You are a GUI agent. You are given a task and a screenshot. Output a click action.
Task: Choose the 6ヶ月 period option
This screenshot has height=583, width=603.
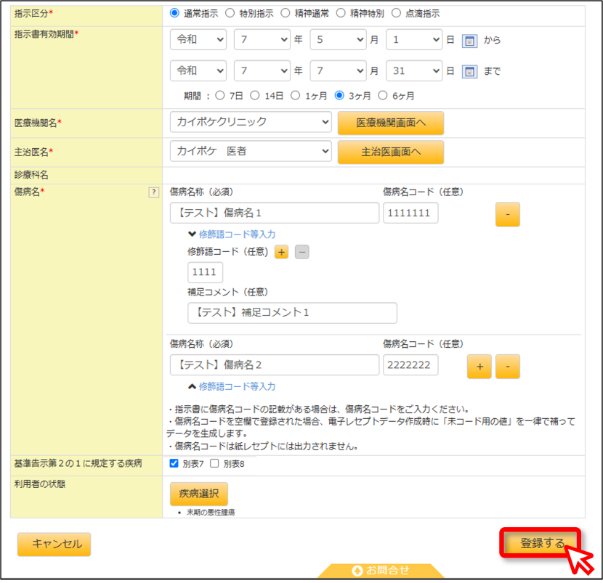(x=383, y=95)
